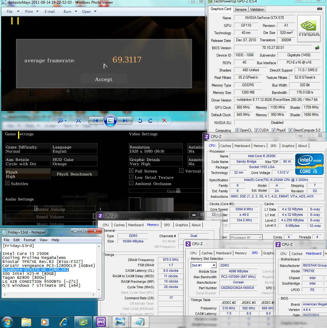Screen dimensions: 327x328
Task: Go to next photo in Photo Viewer
Action: 125,120
